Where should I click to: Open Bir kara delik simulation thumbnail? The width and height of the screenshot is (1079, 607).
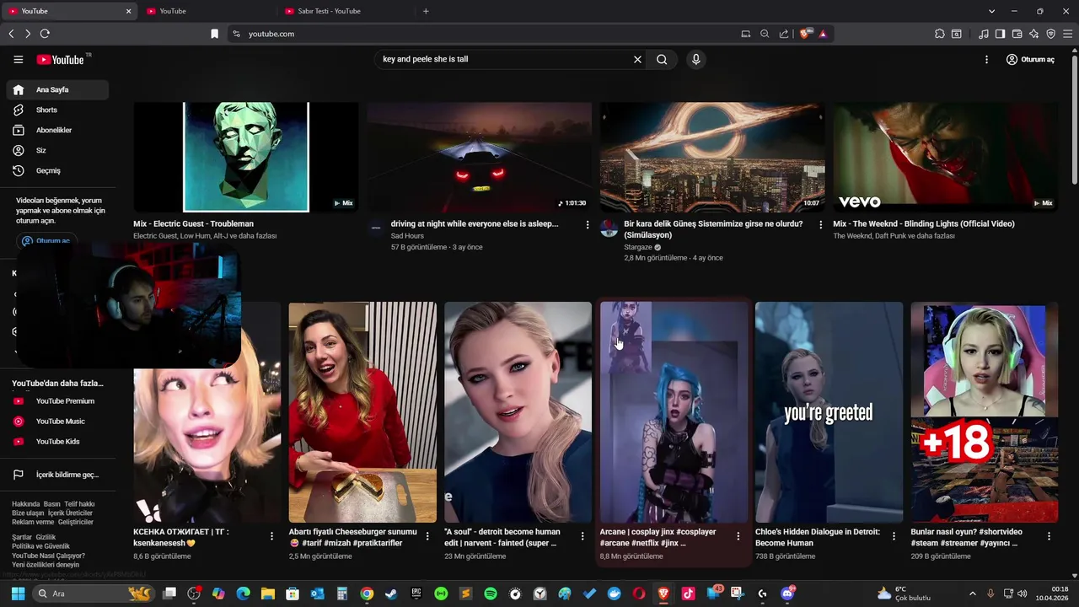pos(712,157)
